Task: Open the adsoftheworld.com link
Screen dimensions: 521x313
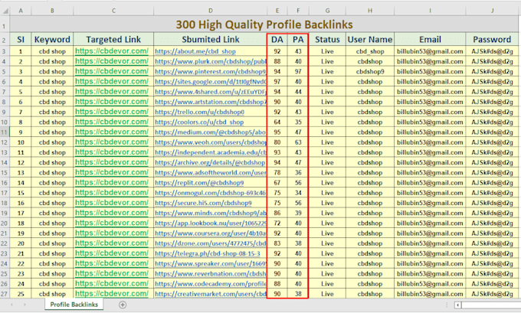Action: [211, 173]
